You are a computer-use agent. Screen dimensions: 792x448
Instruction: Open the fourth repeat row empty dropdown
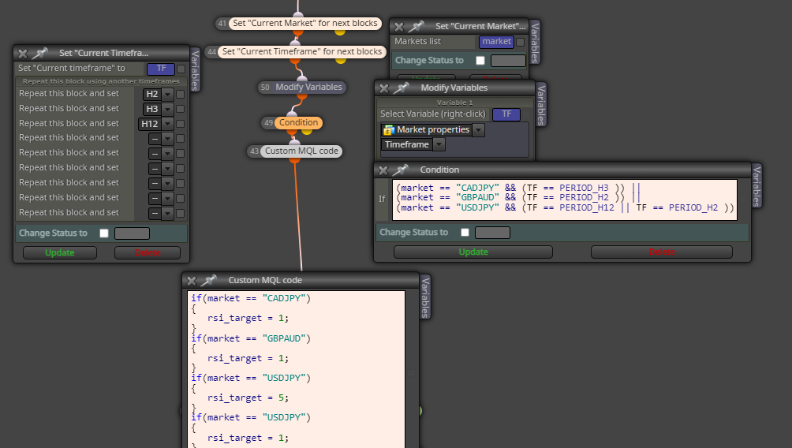168,138
